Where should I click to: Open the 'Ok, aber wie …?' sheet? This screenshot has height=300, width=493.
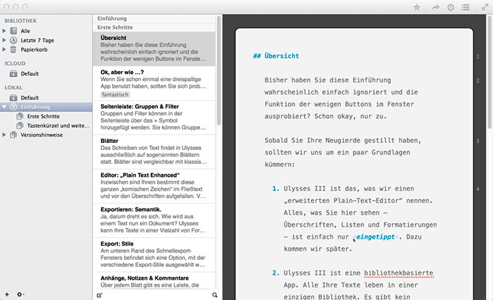pos(154,83)
